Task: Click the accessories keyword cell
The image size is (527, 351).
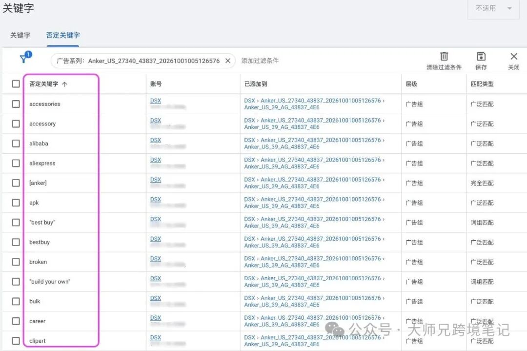Action: click(45, 104)
